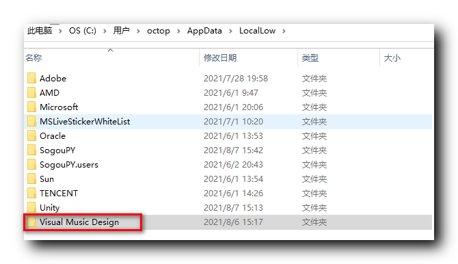Select the Unity folder name
Image resolution: width=458 pixels, height=264 pixels.
[50, 207]
